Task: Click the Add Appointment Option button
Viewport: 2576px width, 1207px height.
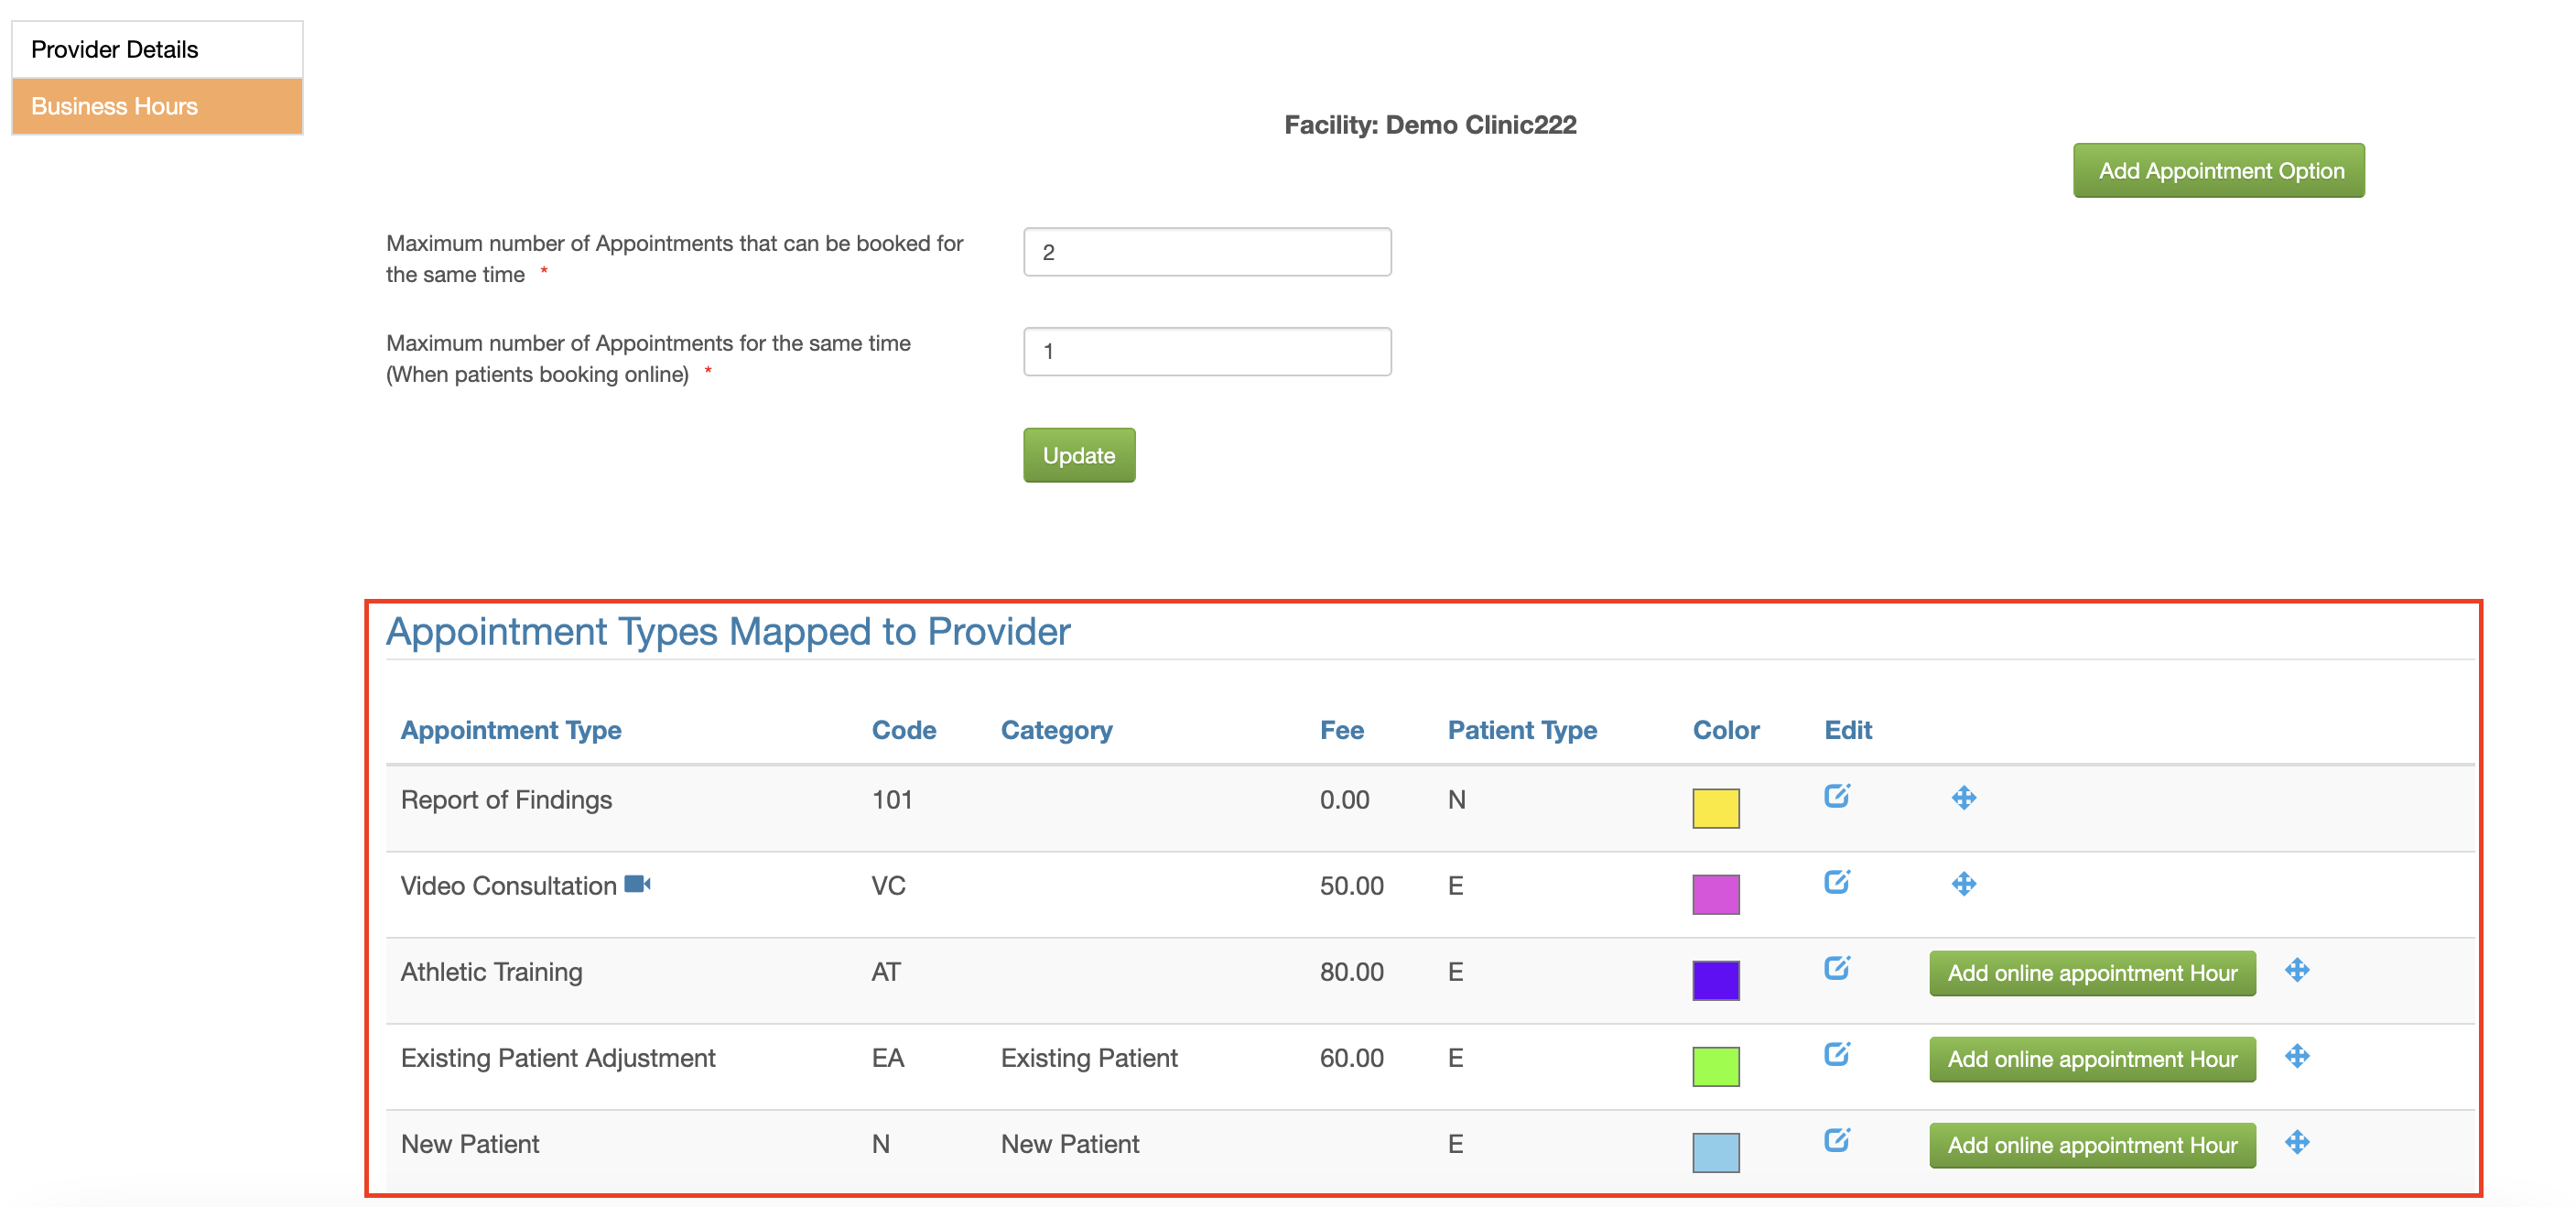Action: coord(2218,171)
